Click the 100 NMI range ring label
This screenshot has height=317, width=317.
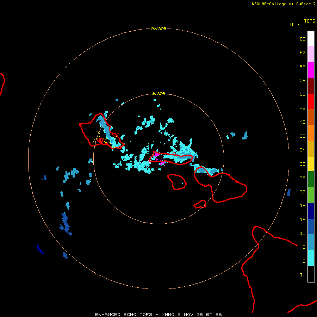tap(158, 28)
